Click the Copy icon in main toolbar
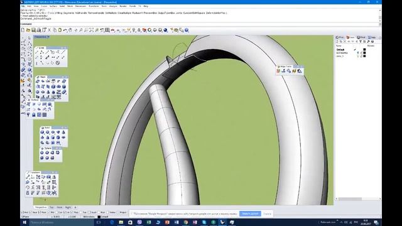402x226 pixels. click(55, 30)
